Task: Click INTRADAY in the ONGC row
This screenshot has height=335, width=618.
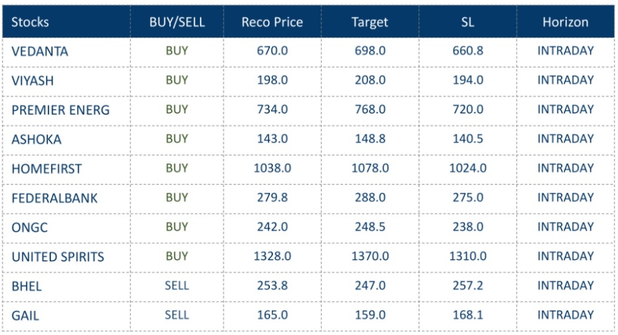Action: [x=565, y=227]
